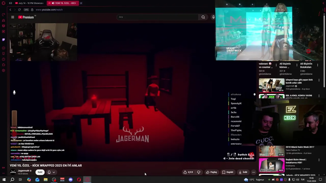Open Opera browser taskbar icon
This screenshot has height=183, width=326.
click(79, 180)
